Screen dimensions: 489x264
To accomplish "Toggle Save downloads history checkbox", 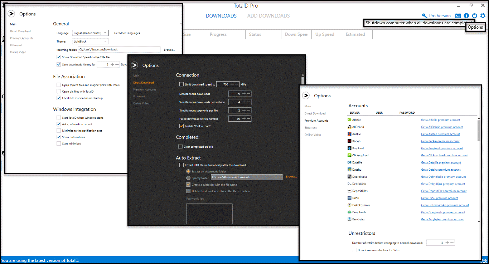I will tap(59, 65).
